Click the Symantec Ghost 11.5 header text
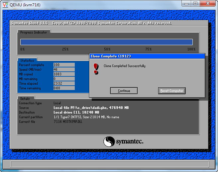Image resolution: width=218 pixels, height=172 pixels. [x=30, y=23]
